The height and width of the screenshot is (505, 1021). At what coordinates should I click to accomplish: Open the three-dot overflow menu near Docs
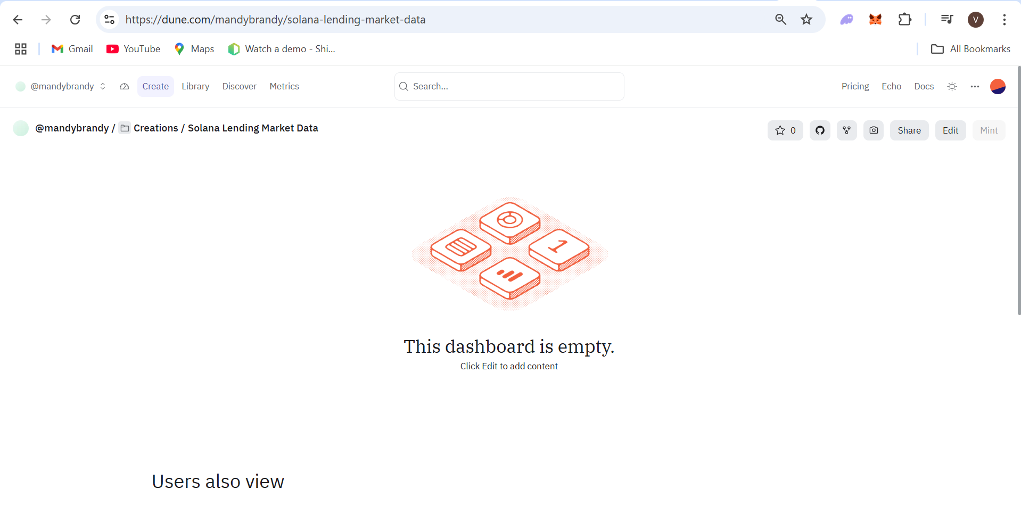click(975, 86)
